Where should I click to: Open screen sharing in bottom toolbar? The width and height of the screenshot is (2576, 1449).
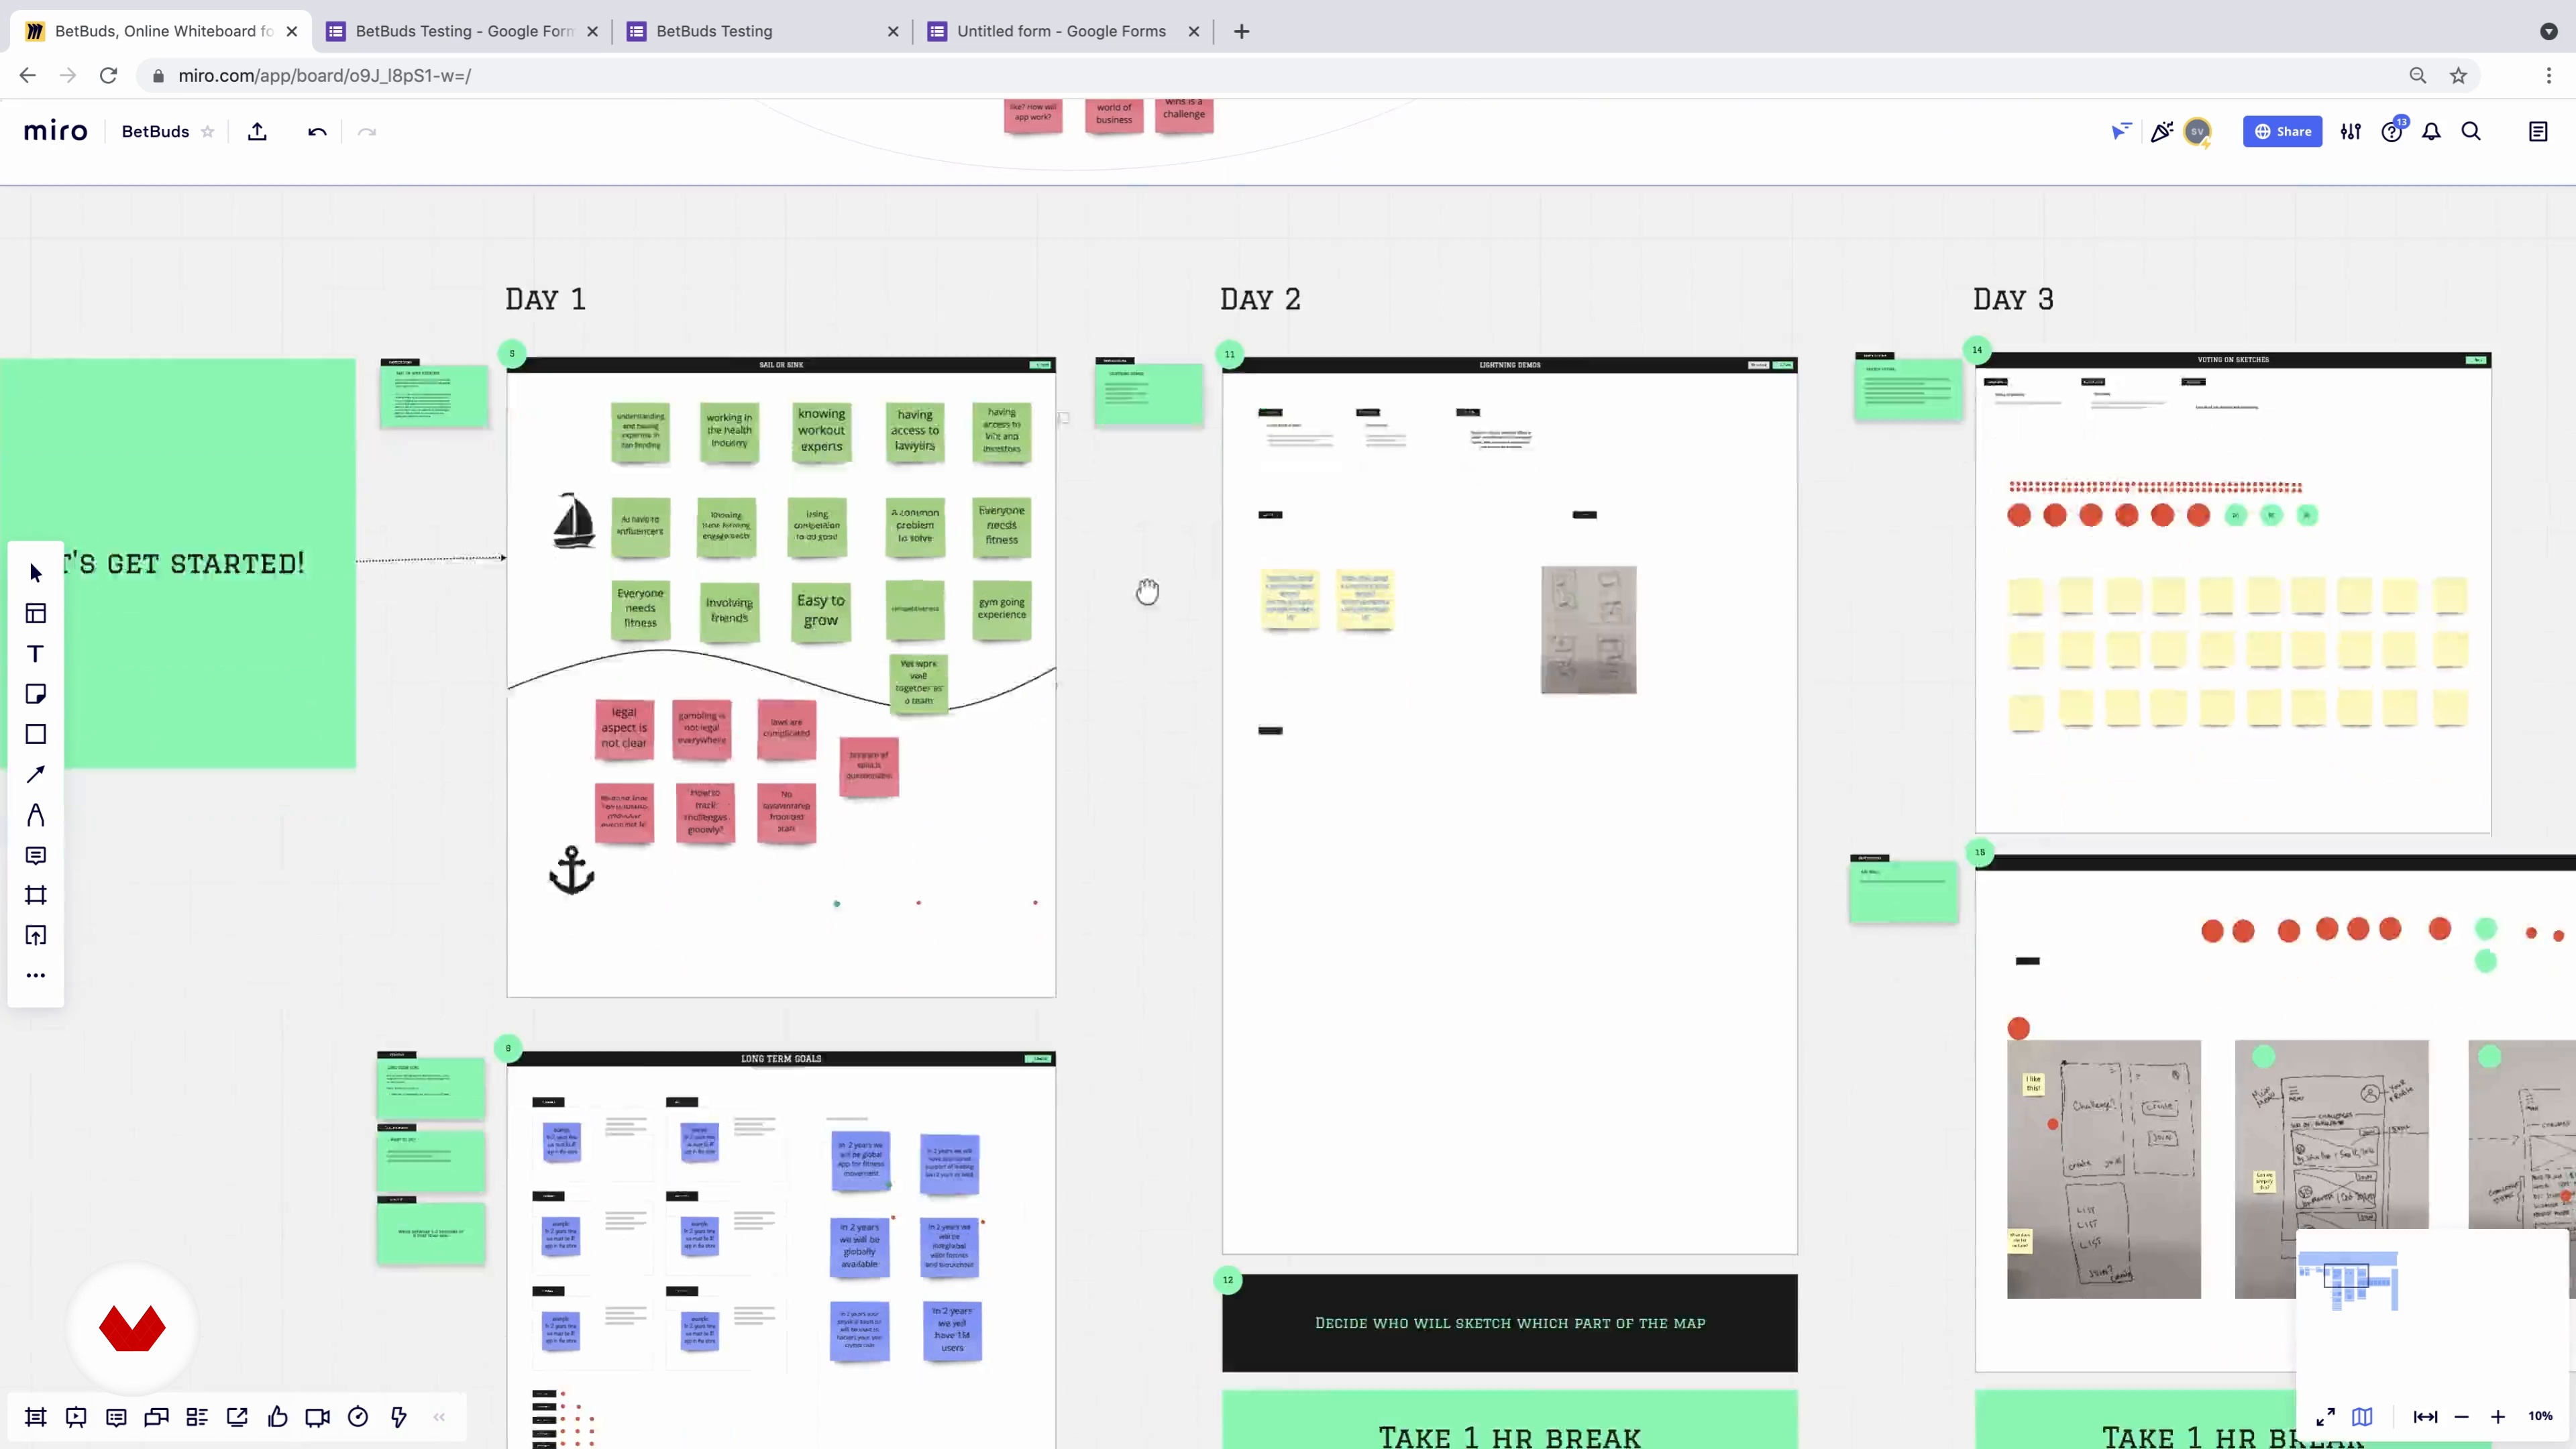pyautogui.click(x=237, y=1417)
